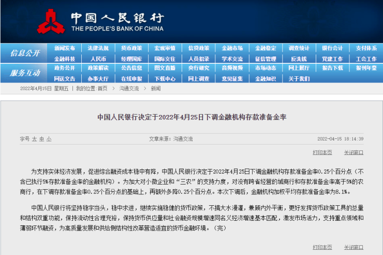Screen dimensions: 383x255
Task: Select 银行会计 menu item
Action: 332,48
